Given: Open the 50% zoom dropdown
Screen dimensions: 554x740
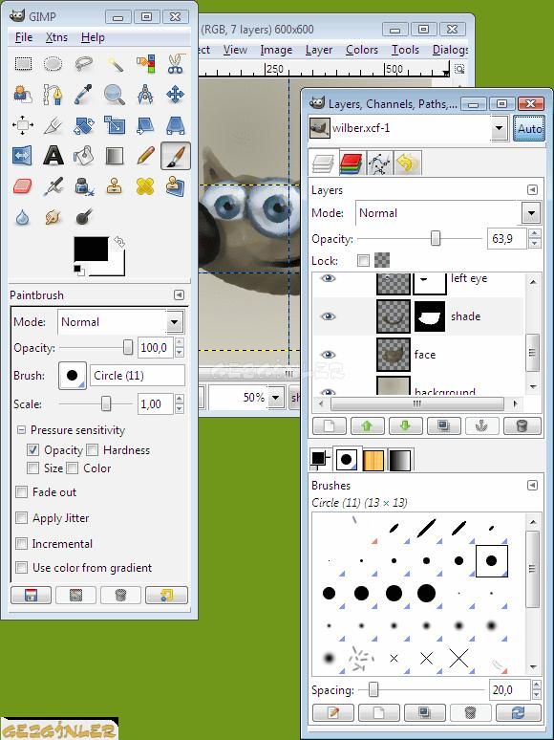Looking at the screenshot, I should coord(276,398).
